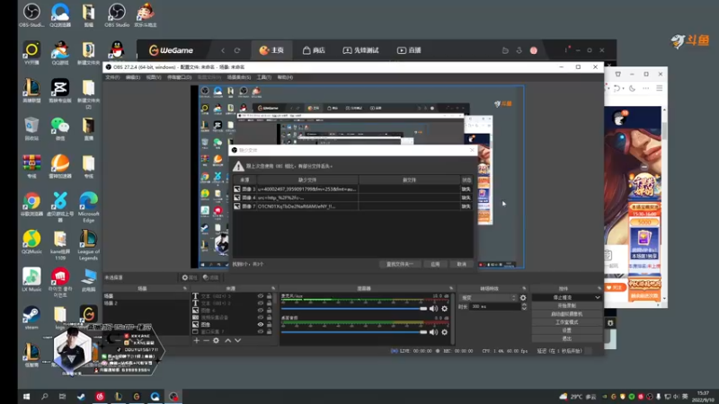Select the League of Legends desktop icon
Viewport: 719px width, 404px height.
(88, 245)
